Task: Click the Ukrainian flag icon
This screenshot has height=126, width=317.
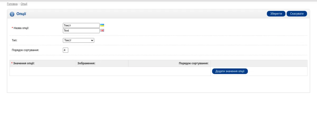Action: click(102, 25)
